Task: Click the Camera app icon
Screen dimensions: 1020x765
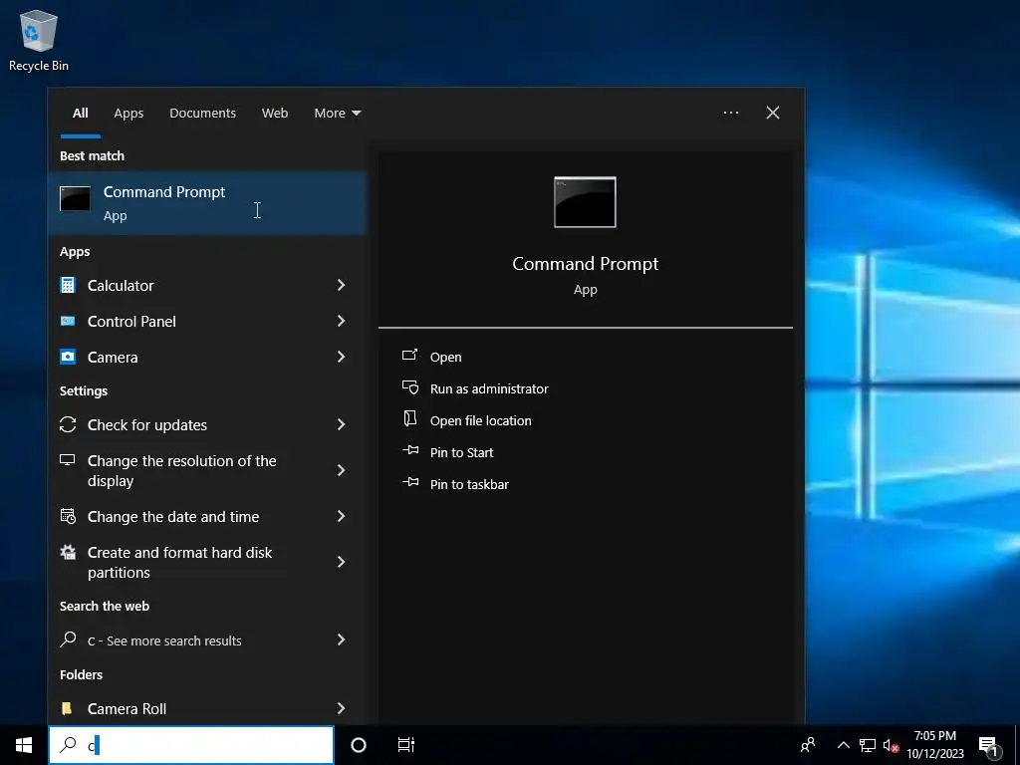Action: [x=68, y=357]
